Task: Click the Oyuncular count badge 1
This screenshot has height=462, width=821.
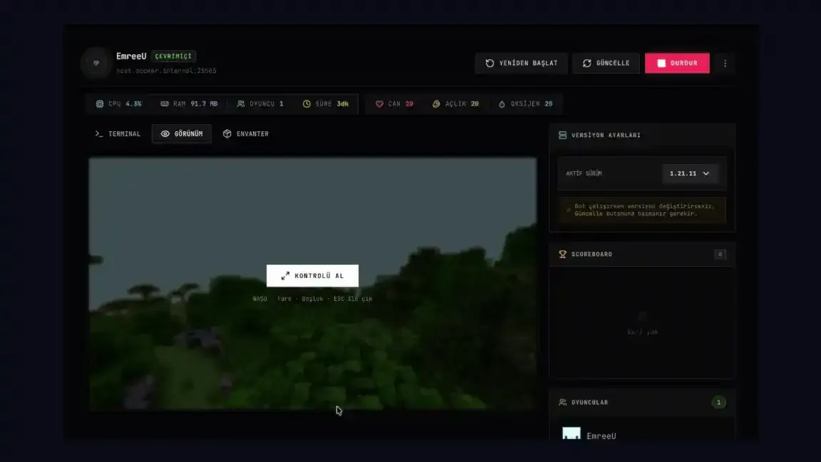Action: [x=718, y=402]
